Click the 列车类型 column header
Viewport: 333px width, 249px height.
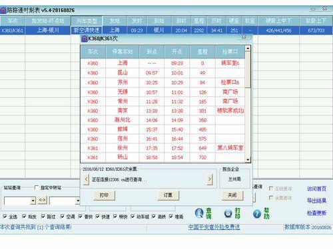tap(87, 21)
